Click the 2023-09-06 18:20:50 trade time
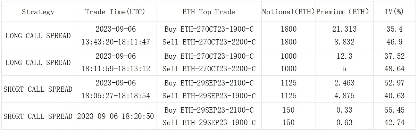The width and height of the screenshot is (418, 131). pos(115,116)
